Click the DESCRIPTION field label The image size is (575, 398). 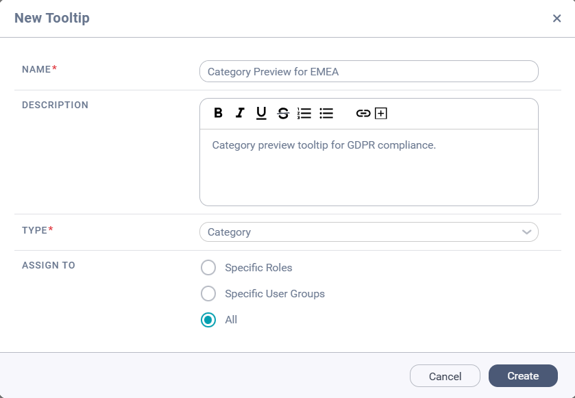point(55,105)
